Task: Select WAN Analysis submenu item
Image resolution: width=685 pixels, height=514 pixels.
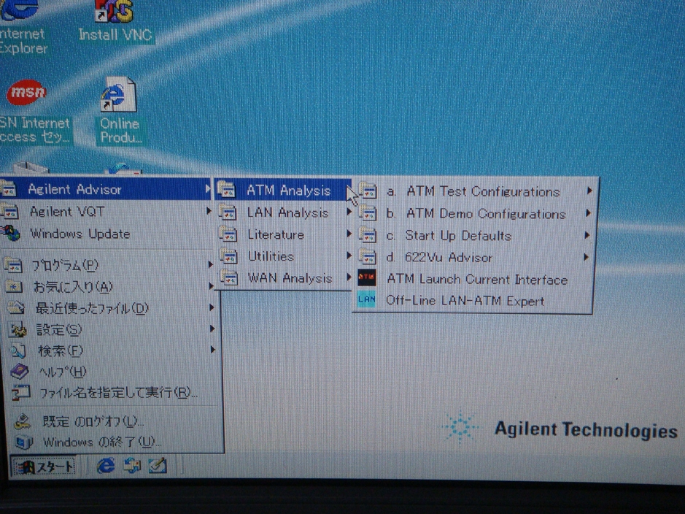Action: (286, 278)
